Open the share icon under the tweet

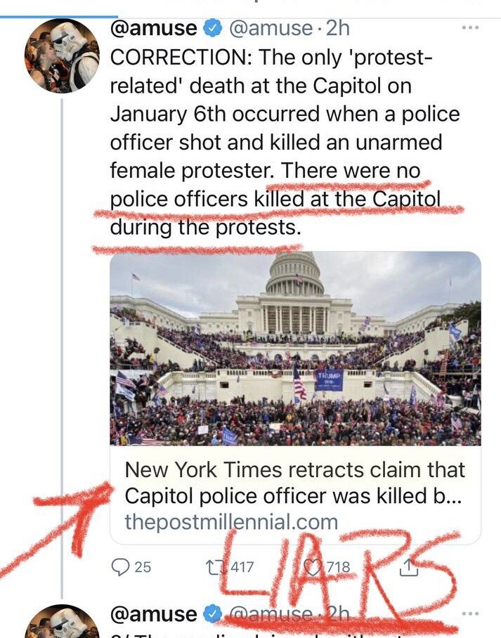(x=409, y=567)
